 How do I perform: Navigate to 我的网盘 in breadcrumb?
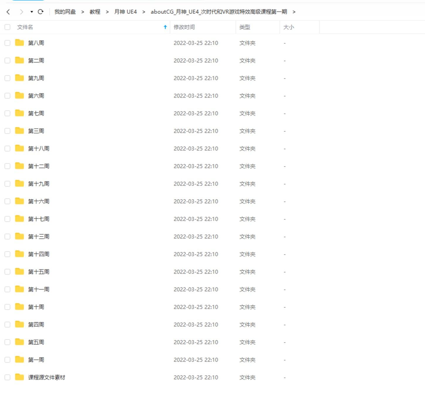coord(65,12)
